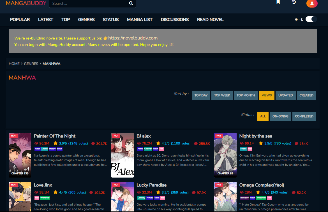The width and height of the screenshot is (328, 212).
Task: Click the MANHWA breadcrumb text
Action: click(x=52, y=64)
